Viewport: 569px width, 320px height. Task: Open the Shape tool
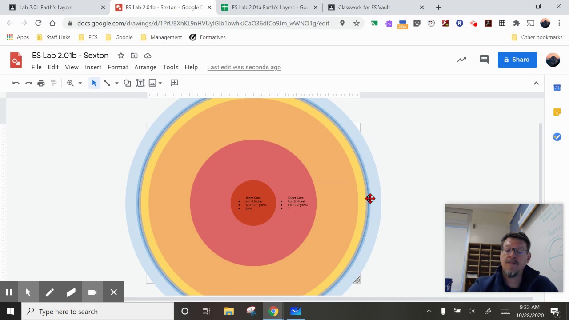pos(127,83)
